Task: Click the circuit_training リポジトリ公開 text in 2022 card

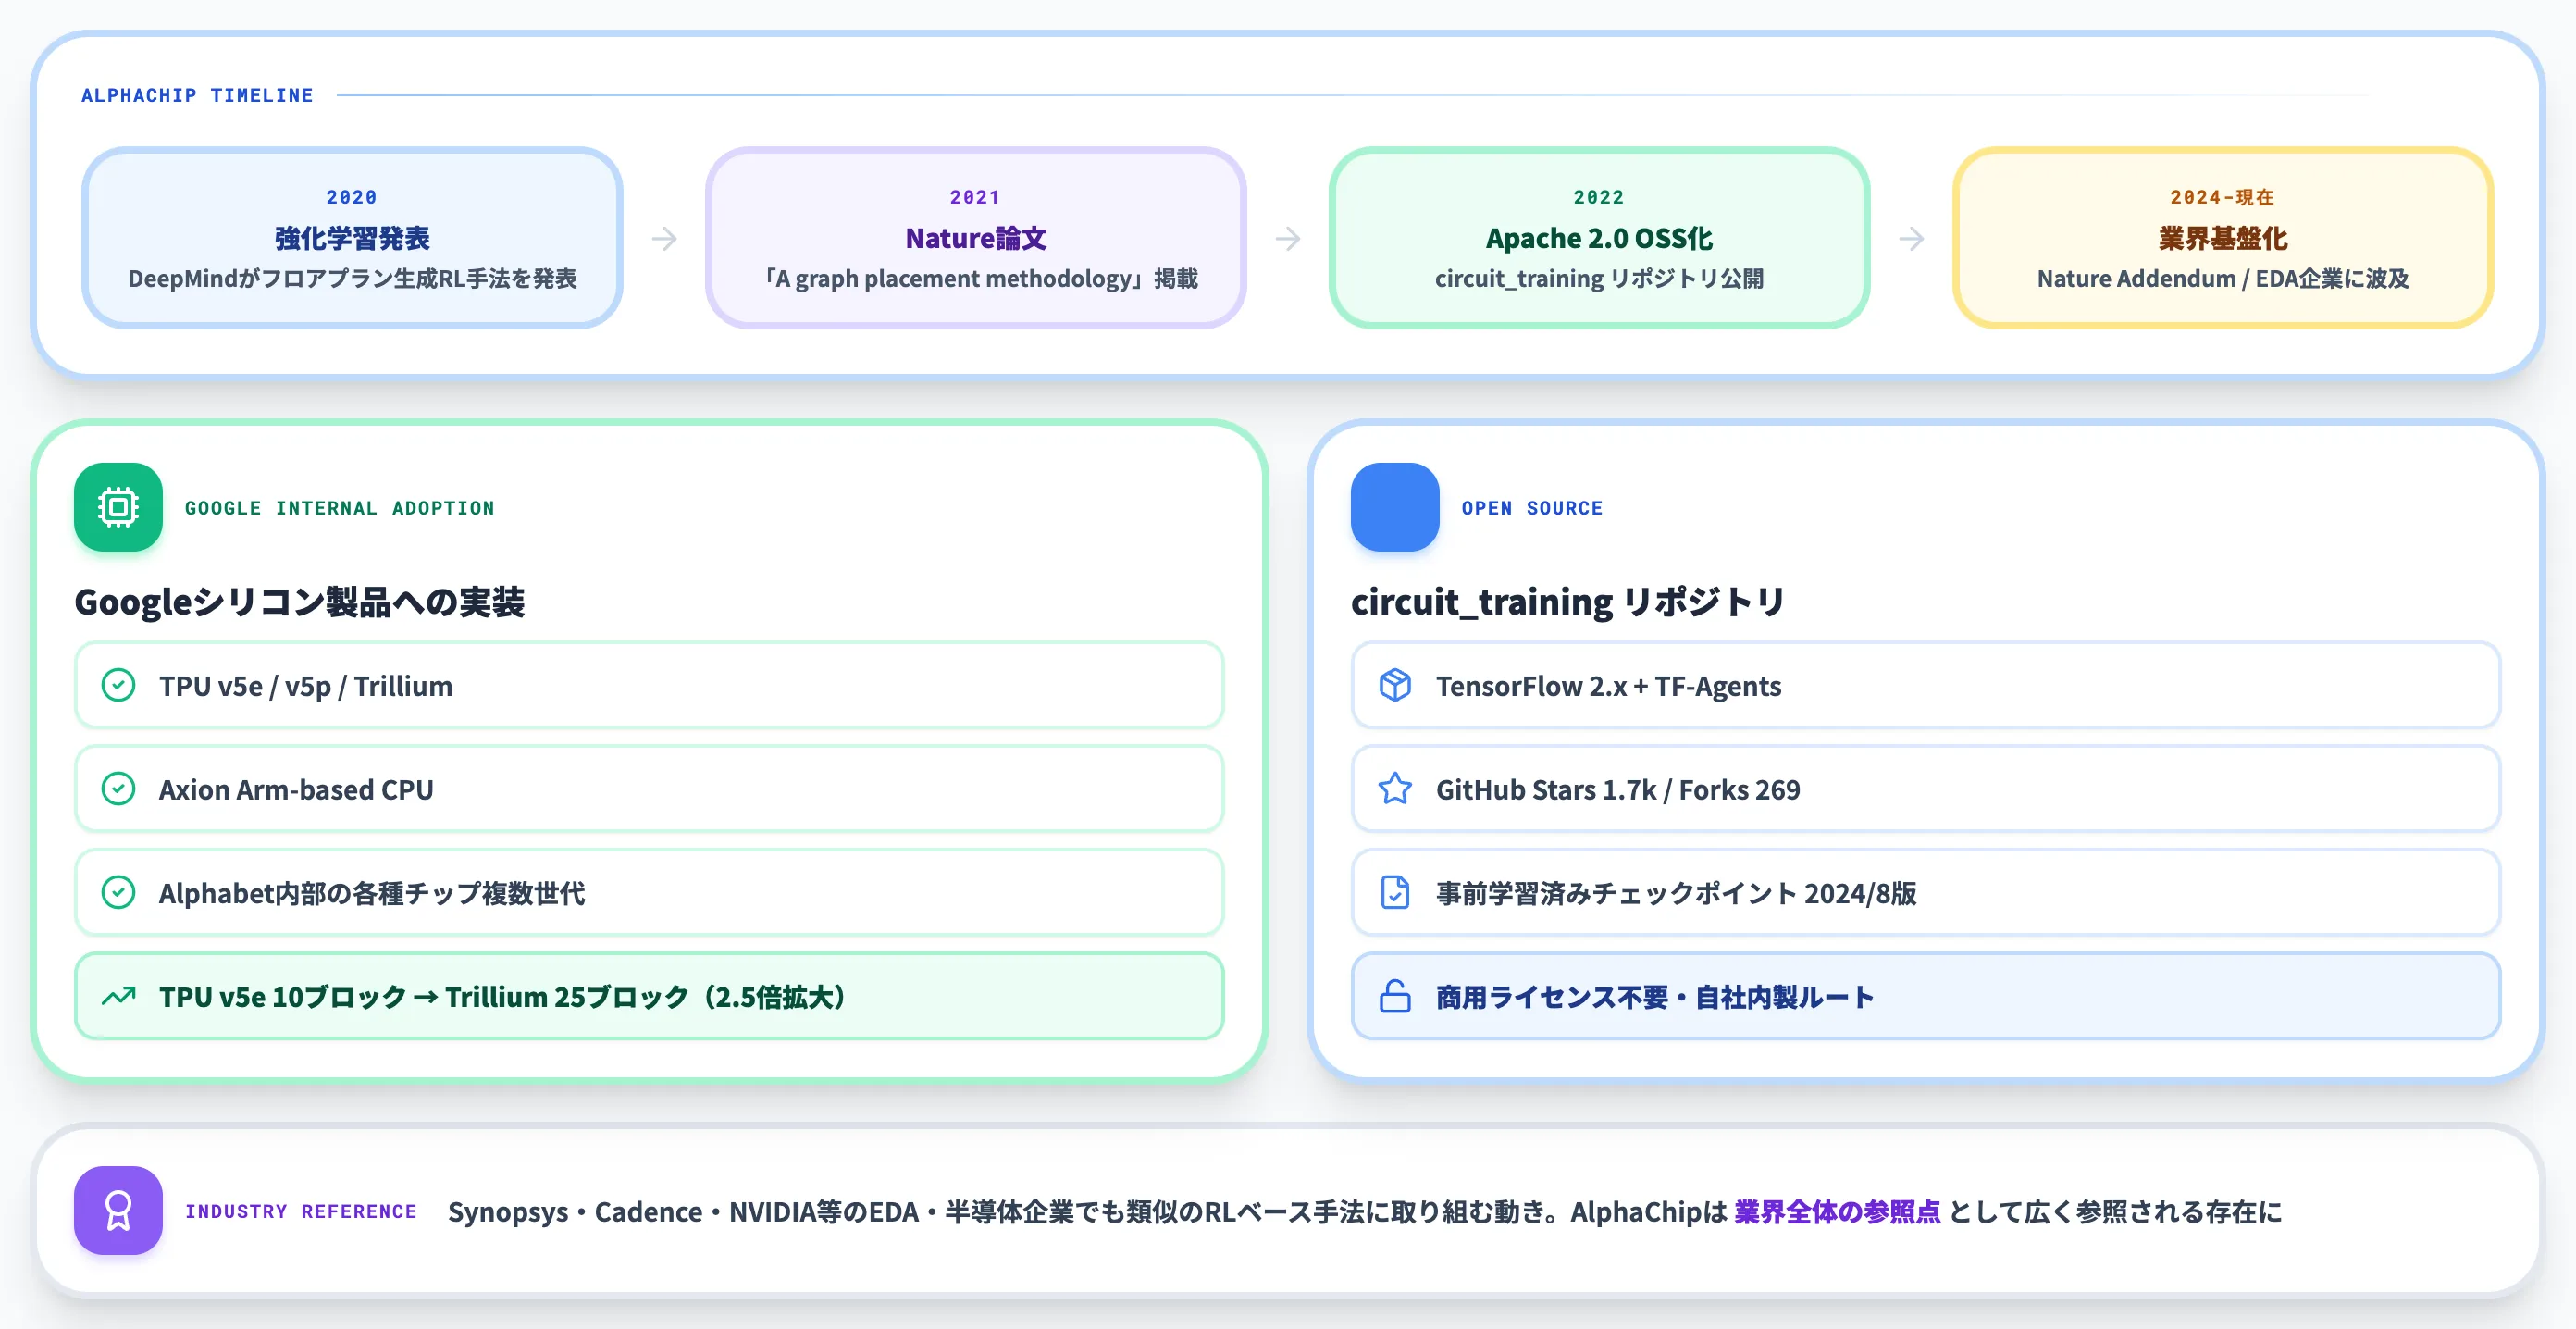Action: click(1599, 278)
